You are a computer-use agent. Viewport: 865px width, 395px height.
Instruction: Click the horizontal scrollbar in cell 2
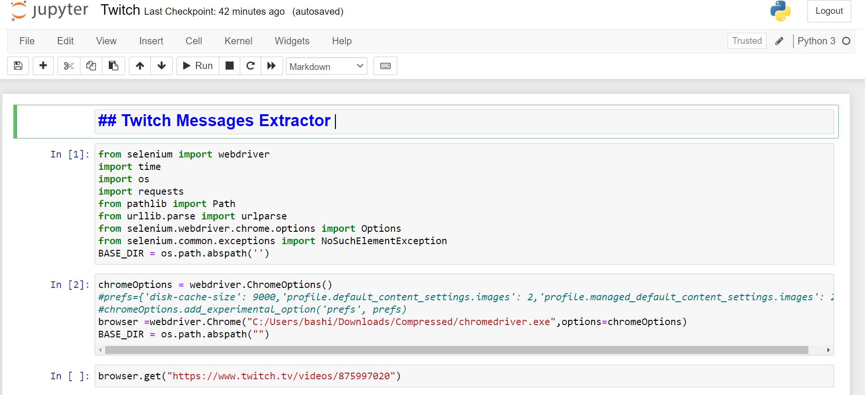pos(456,350)
